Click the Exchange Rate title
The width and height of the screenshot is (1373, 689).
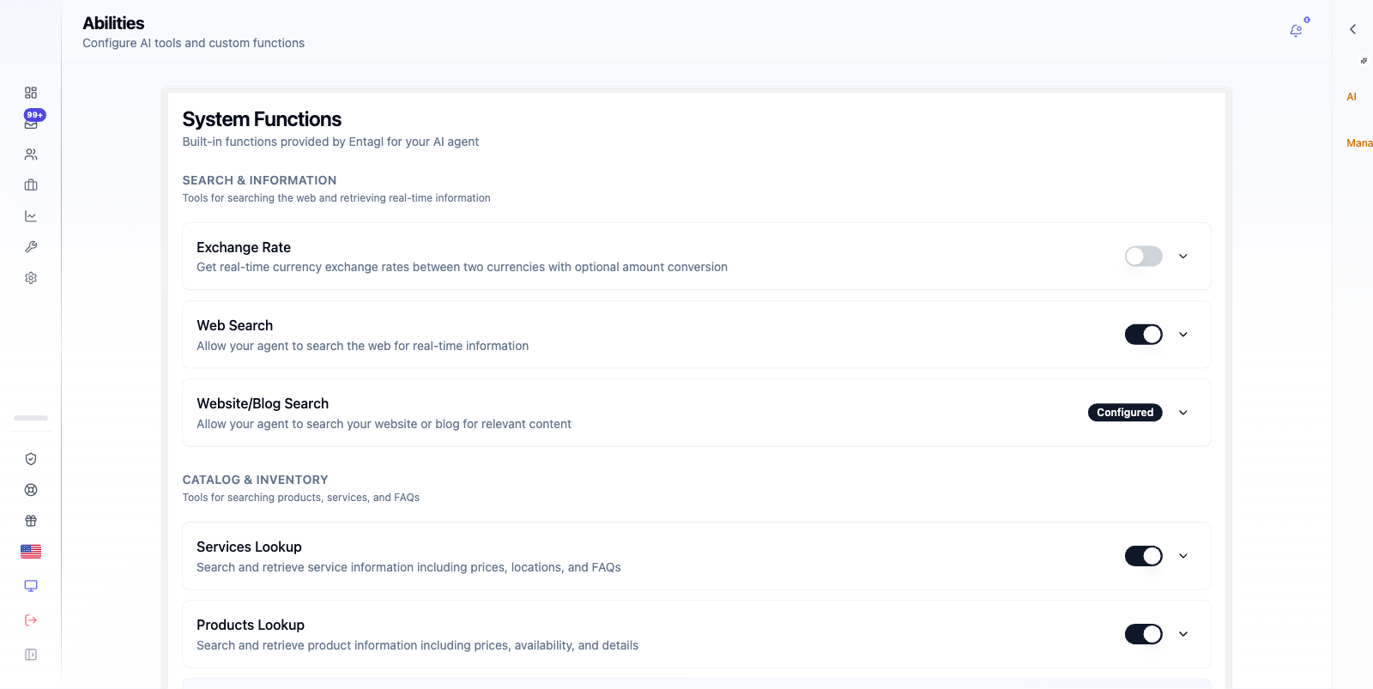pos(244,247)
